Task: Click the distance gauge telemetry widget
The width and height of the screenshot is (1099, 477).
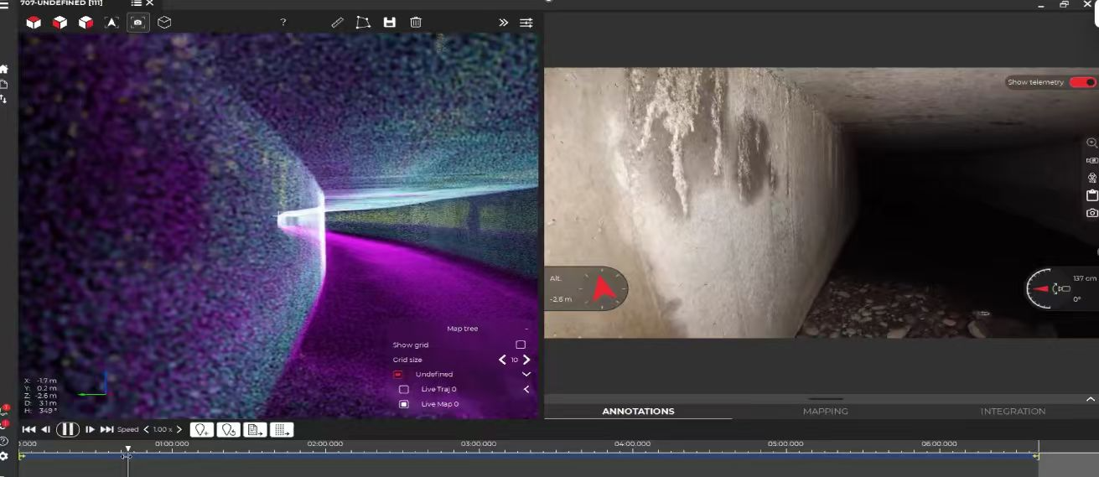Action: (x=1062, y=288)
